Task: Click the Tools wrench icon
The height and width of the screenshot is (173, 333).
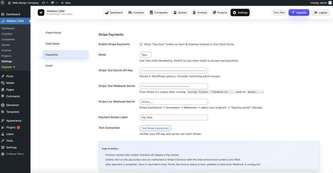Action: pos(3,140)
